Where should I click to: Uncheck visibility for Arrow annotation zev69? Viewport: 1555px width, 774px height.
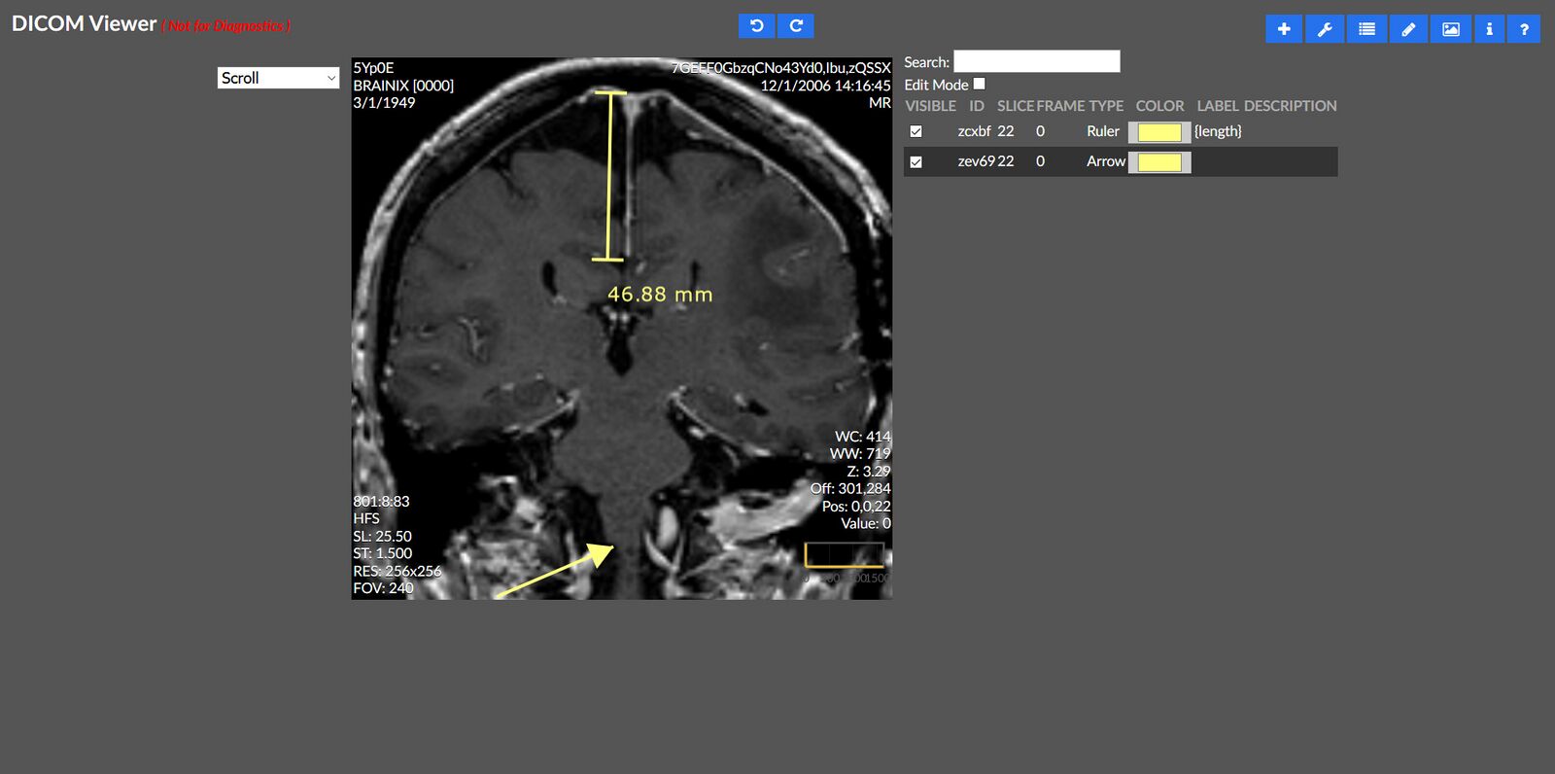(916, 162)
